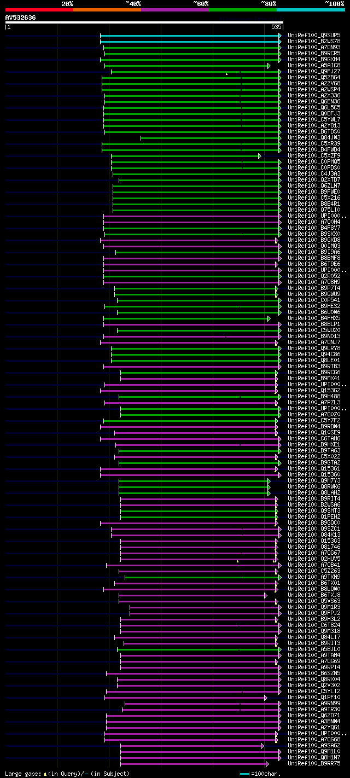Click the cyan alignment bar for UniRef100_Q9SUP5
350x778 pixels.
click(x=191, y=36)
